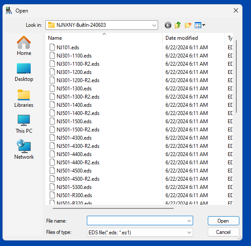
Task: Navigate to This PC
Action: pyautogui.click(x=24, y=124)
